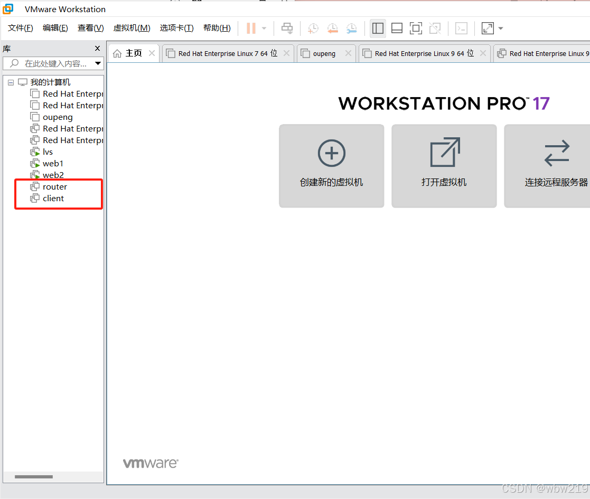Open the dropdown next to the pause button
This screenshot has height=499, width=590.
[x=264, y=28]
